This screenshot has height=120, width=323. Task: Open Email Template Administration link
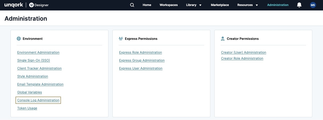click(x=40, y=84)
